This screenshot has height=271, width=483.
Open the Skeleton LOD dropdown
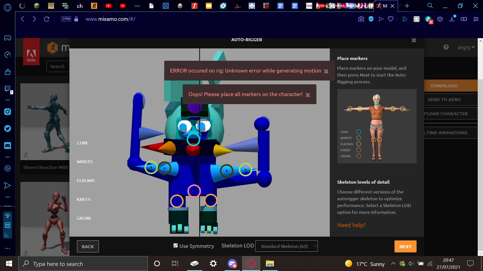(287, 246)
